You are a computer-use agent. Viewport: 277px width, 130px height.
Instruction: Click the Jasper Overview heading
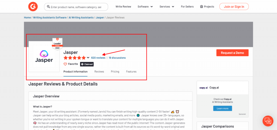pos(46,96)
